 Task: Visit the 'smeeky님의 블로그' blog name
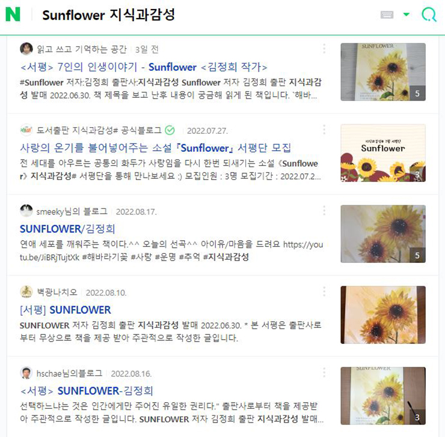point(72,211)
